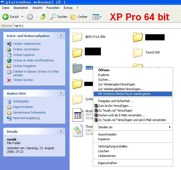Click Ordner löschen link
Viewport: 181px width, 170px height.
click(23, 80)
